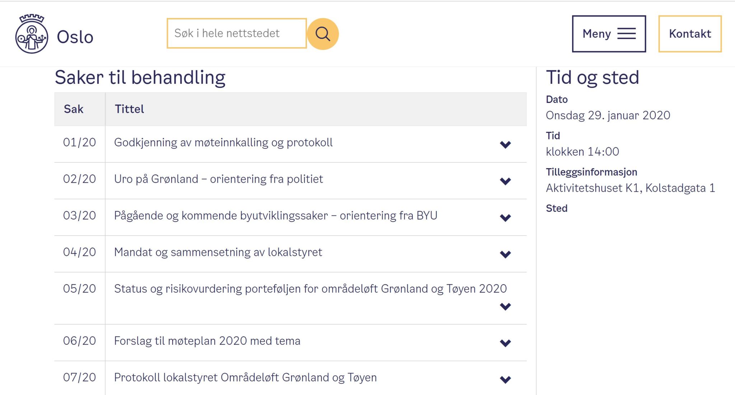The width and height of the screenshot is (735, 395).
Task: Click the hamburger lines icon in Meny
Action: pyautogui.click(x=626, y=34)
